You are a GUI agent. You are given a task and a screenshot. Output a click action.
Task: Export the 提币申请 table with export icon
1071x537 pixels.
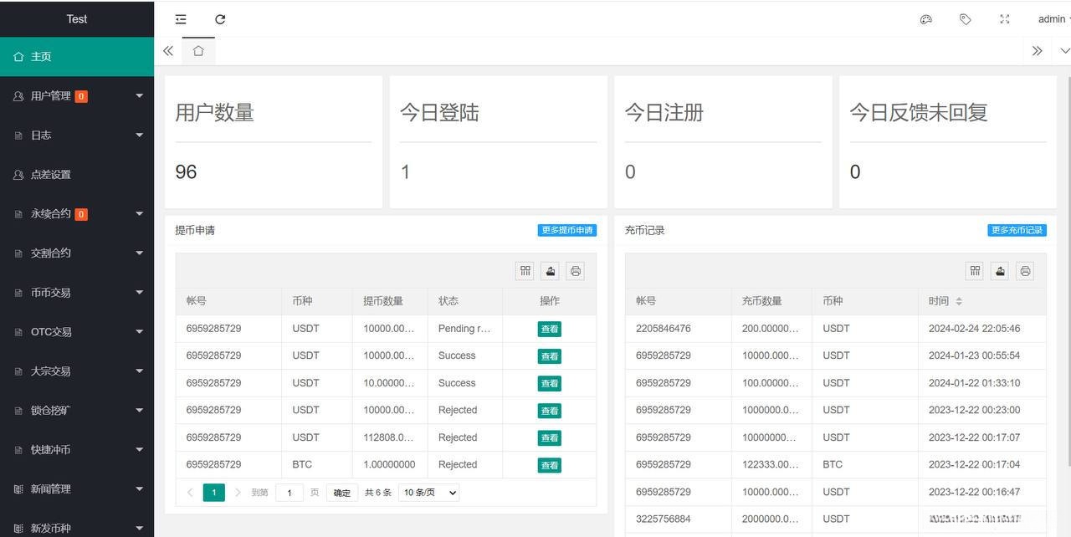pyautogui.click(x=550, y=271)
